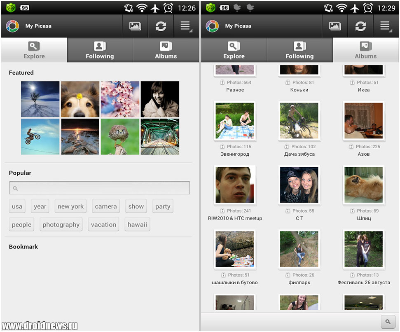Tap the refresh icon in right My Picasa screen
The image size is (400, 332).
point(360,26)
